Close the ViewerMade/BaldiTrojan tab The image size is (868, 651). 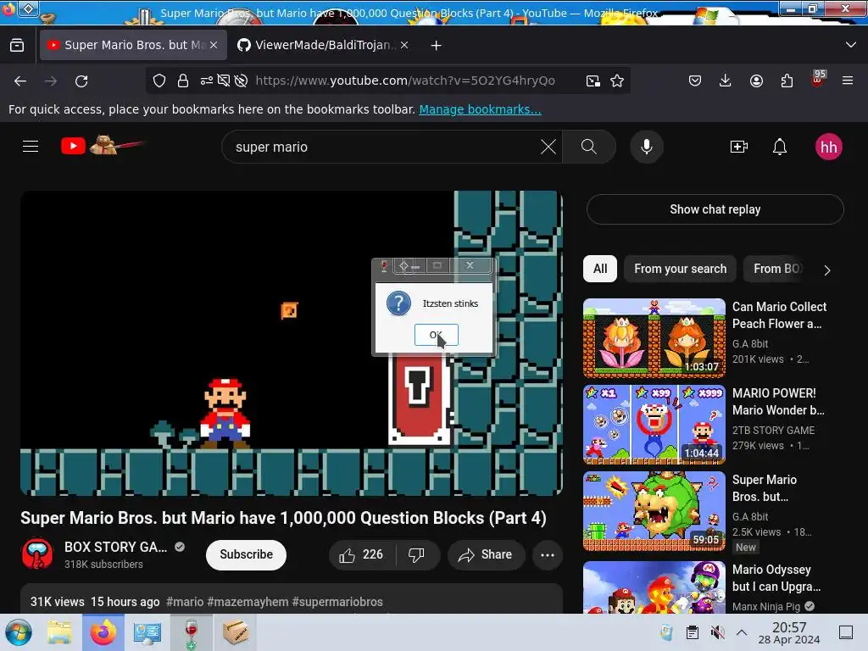[x=404, y=45]
